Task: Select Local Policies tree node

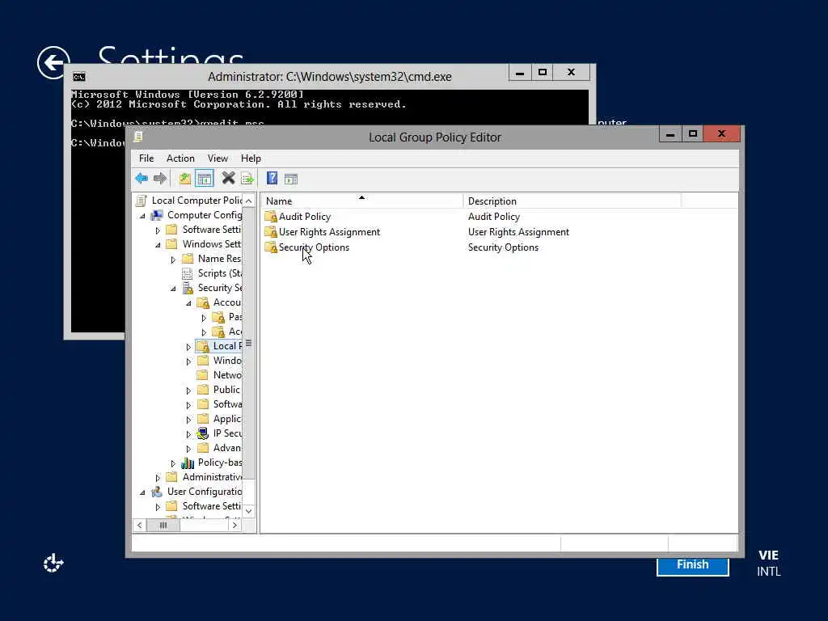Action: [x=218, y=346]
